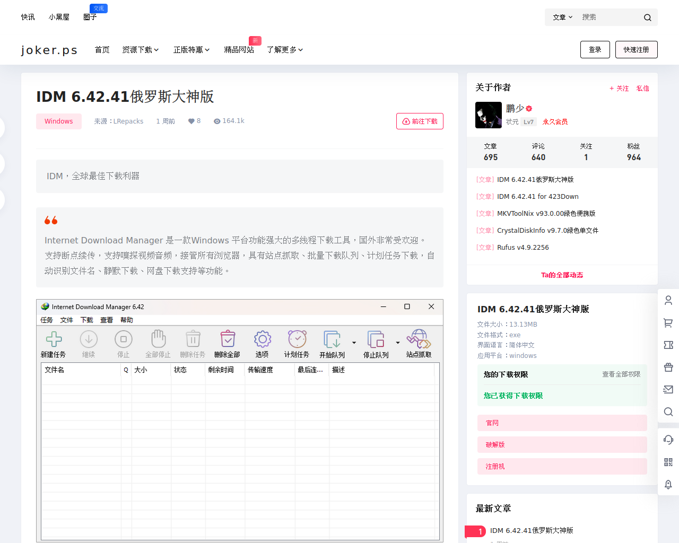This screenshot has width=679, height=543.
Task: Click the IDM 删除全部 (delete all) icon
Action: tap(228, 339)
